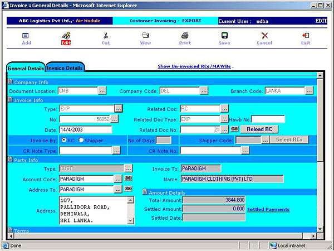Click Internet Explorer title bar icon
This screenshot has width=334, height=251.
coord(6,6)
